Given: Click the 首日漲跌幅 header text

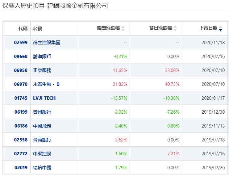Looking at the screenshot, I should pos(160,28).
